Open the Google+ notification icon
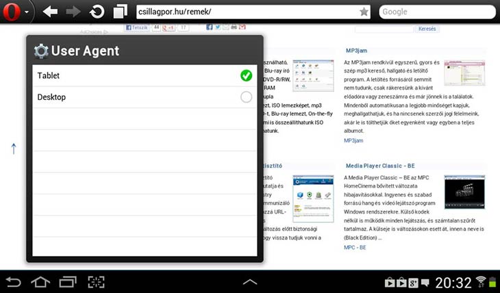500x293 pixels. 413,283
